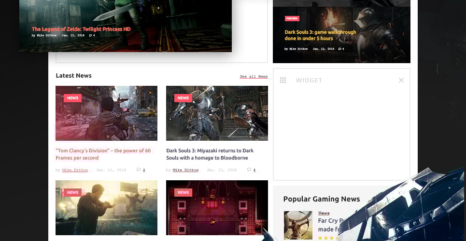Select the PREVIEW badge on the Dark Souls card
The image size is (466, 241).
click(x=292, y=18)
